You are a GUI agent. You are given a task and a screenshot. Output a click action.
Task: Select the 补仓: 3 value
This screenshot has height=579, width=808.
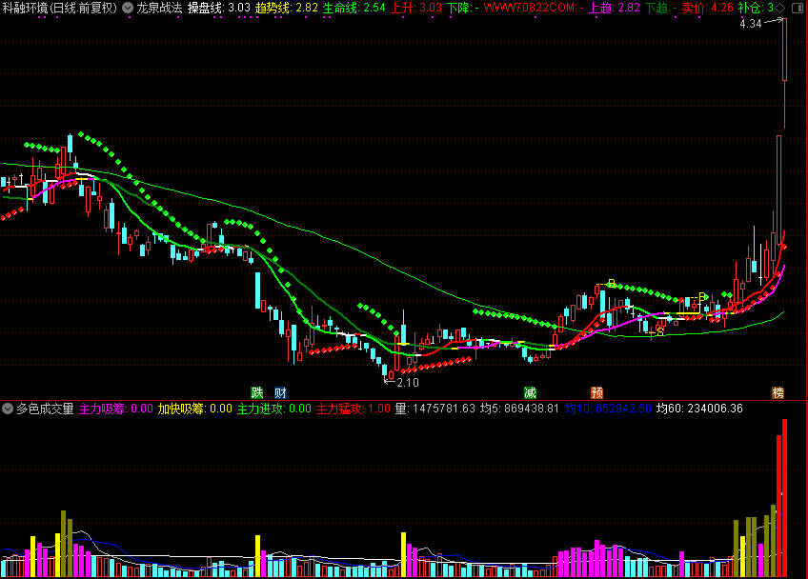point(756,8)
